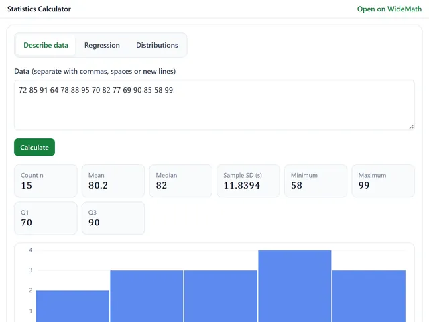Click the Count n value 15

tap(27, 185)
